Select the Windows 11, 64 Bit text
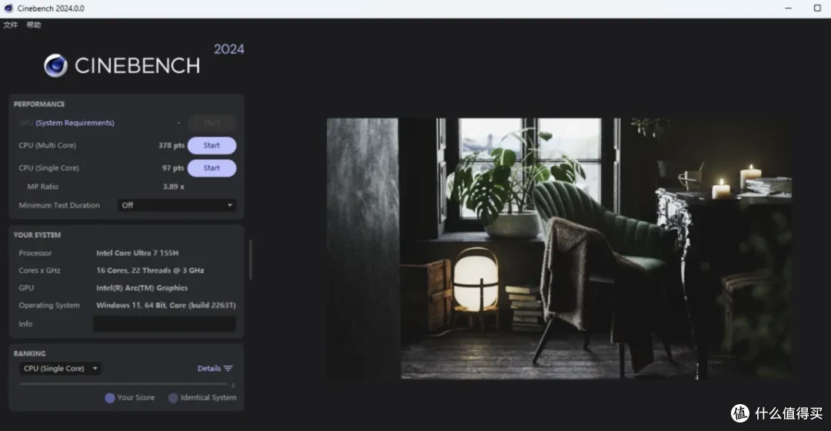The width and height of the screenshot is (831, 431). tap(166, 306)
